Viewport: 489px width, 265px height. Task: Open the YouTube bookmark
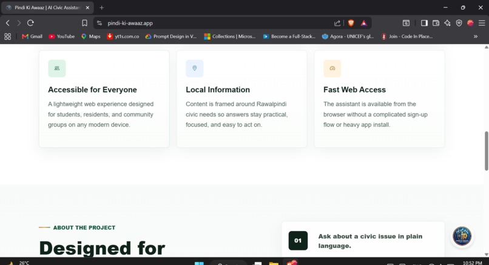(x=61, y=36)
